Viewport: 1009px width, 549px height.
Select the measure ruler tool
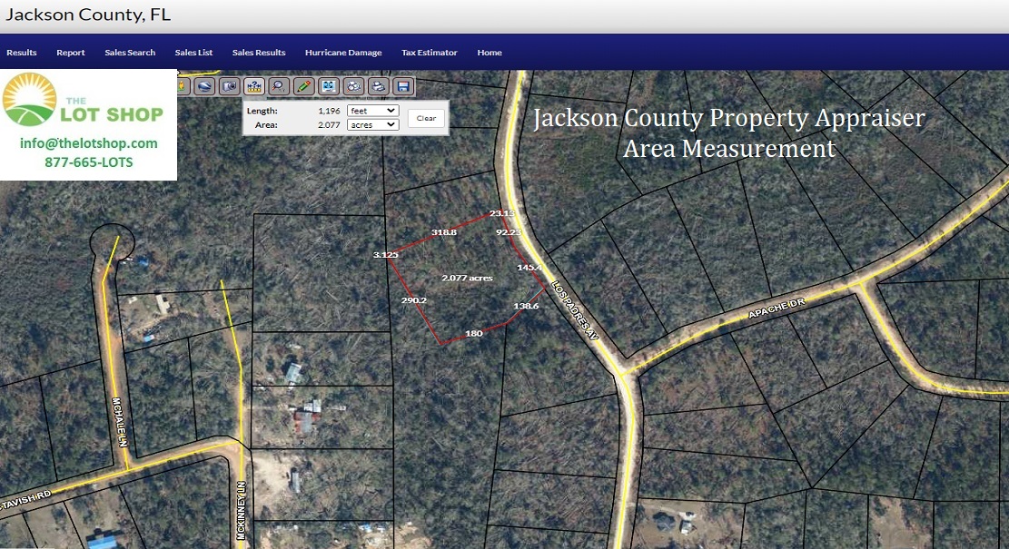254,86
